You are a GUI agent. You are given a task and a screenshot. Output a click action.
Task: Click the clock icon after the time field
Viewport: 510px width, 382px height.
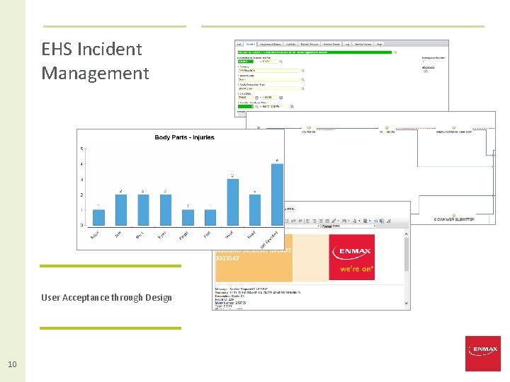tap(281, 98)
